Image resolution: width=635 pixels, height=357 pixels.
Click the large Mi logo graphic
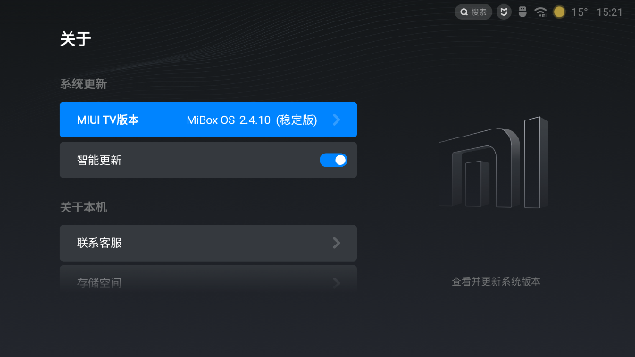(493, 164)
